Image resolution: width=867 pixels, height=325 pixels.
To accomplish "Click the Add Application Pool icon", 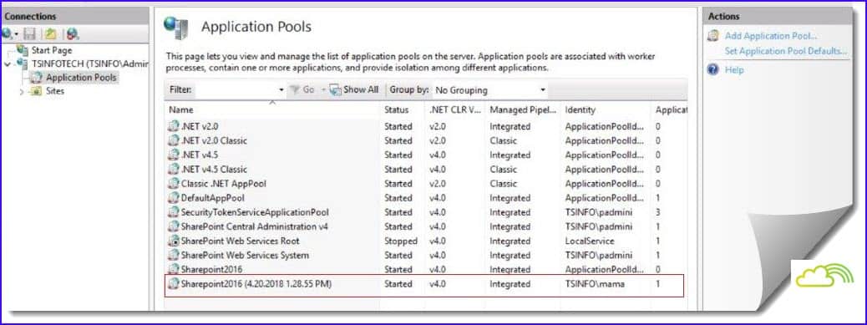I will (713, 36).
